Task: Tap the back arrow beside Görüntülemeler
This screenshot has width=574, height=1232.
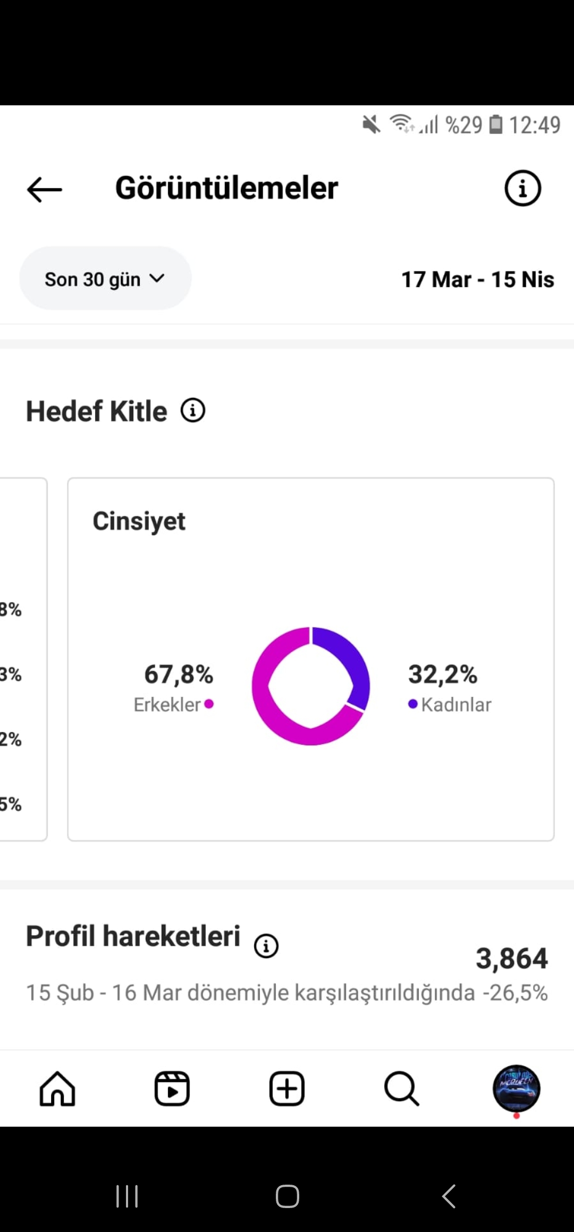Action: click(45, 189)
